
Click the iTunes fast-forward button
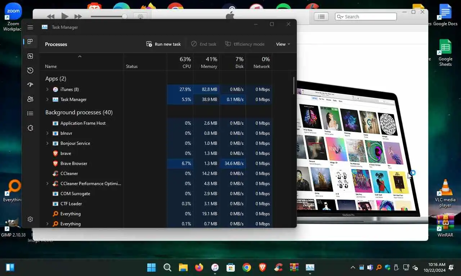(78, 17)
